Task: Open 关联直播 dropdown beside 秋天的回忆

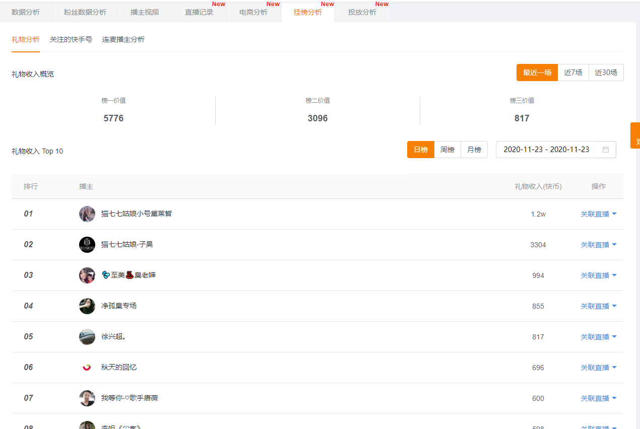Action: (x=598, y=367)
